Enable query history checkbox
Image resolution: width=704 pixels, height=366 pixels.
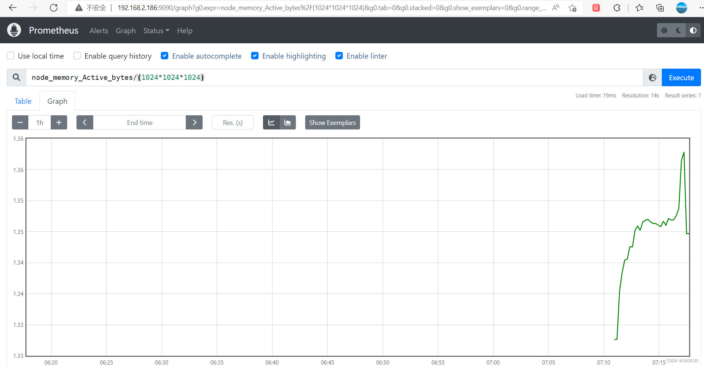77,56
